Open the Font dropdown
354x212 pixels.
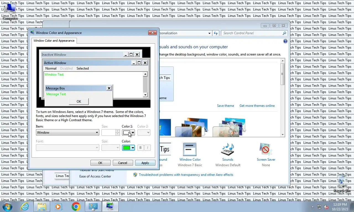67,148
